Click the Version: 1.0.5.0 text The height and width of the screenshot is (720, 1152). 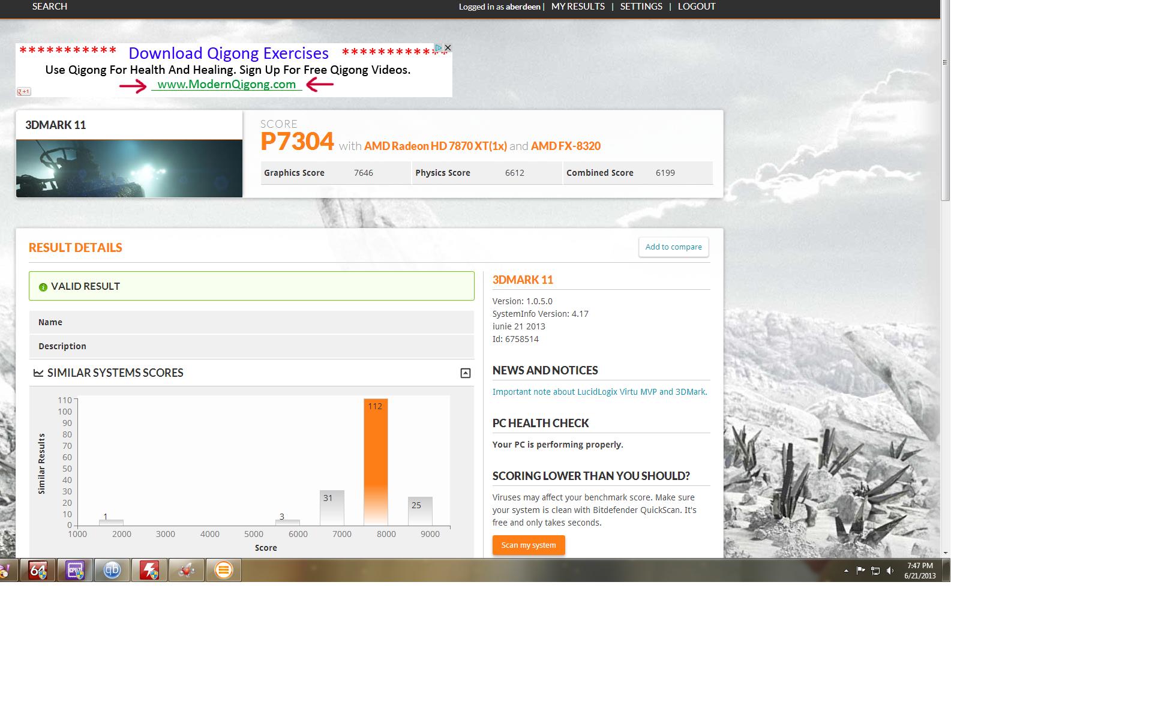tap(523, 301)
